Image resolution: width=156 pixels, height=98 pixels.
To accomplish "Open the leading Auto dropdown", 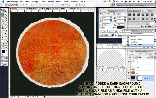I will (125, 18).
